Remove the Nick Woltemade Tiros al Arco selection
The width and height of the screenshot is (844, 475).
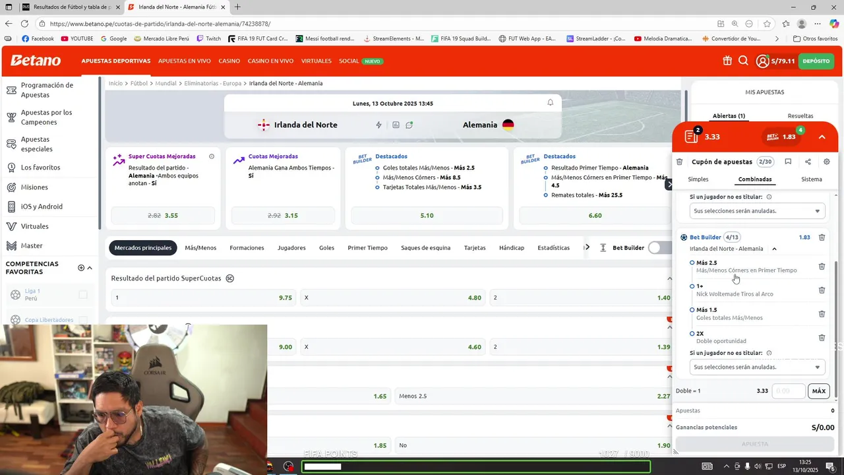coord(822,290)
